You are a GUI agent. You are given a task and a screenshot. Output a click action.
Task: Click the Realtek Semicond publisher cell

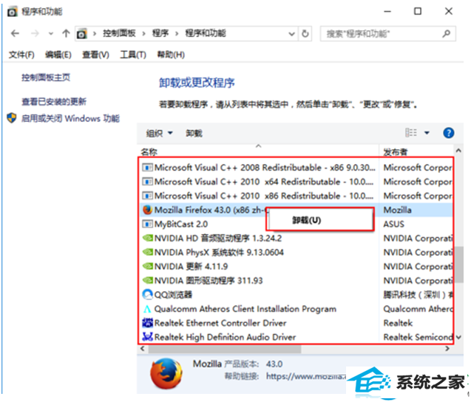[418, 337]
